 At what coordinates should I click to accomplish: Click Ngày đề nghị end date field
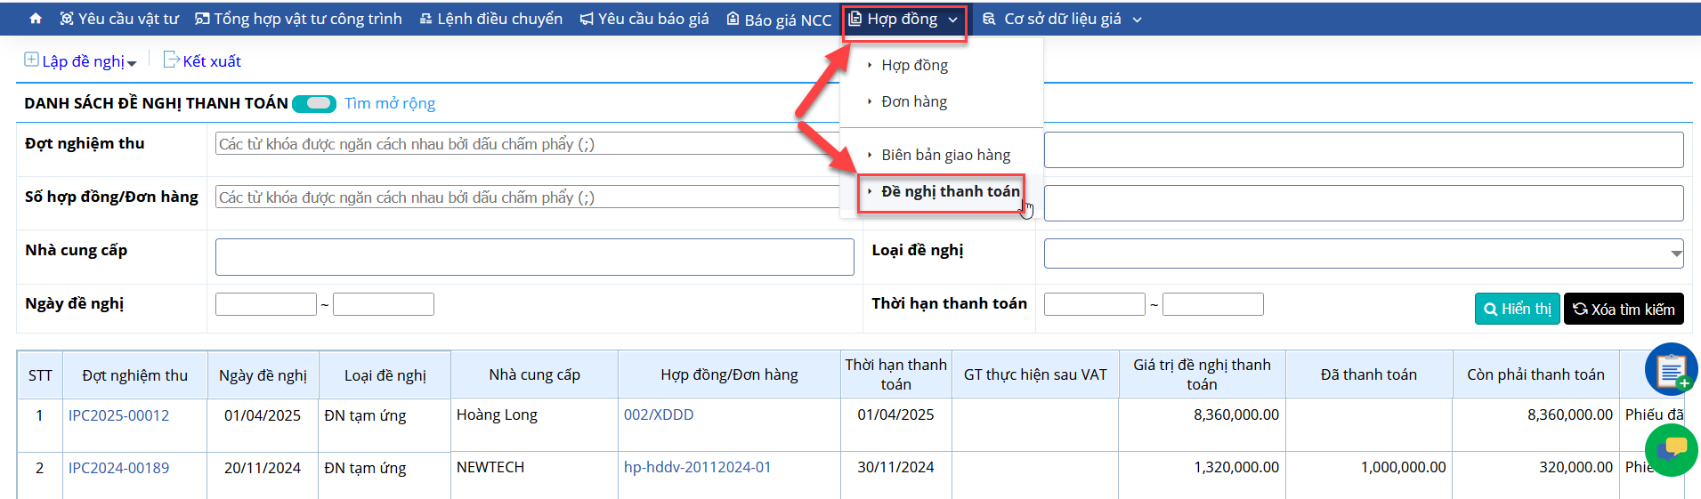click(x=384, y=304)
